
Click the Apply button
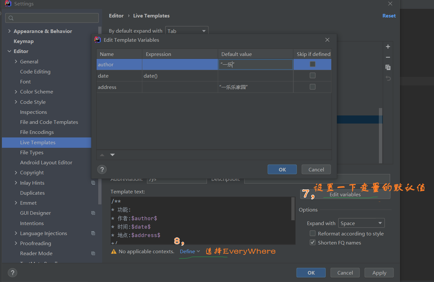(x=379, y=273)
